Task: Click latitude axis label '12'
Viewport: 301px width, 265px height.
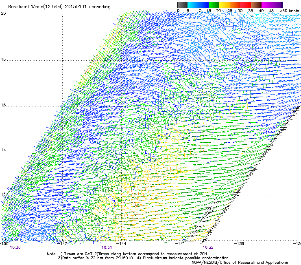Action: pyautogui.click(x=3, y=195)
